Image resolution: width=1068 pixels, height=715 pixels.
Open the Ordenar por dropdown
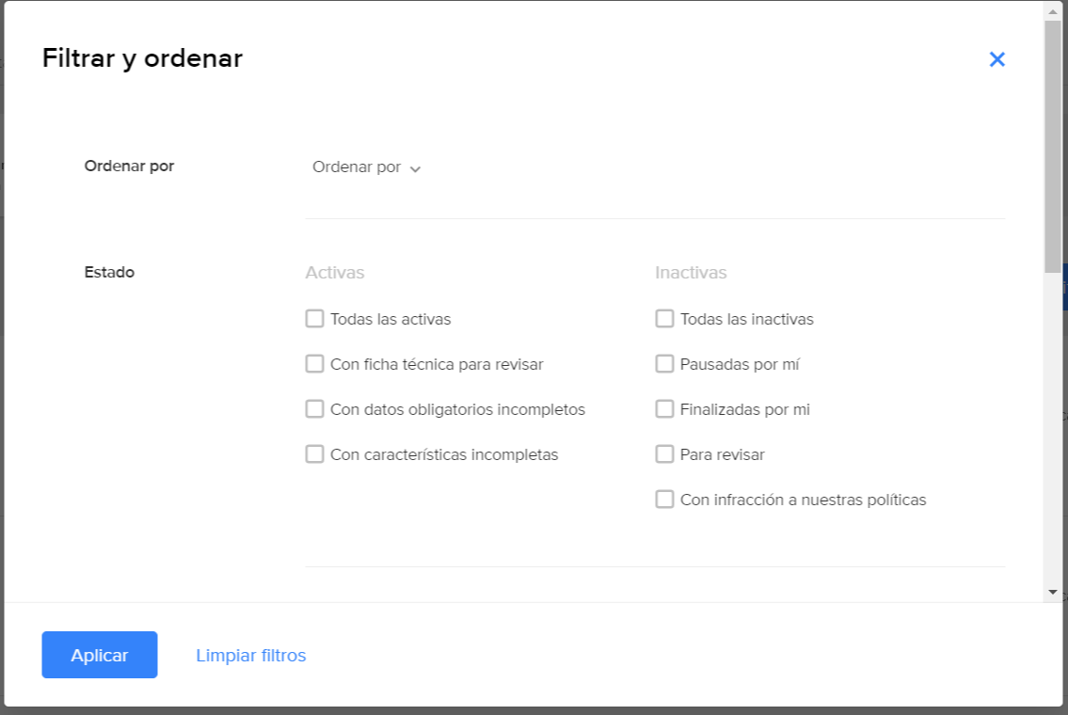point(366,167)
